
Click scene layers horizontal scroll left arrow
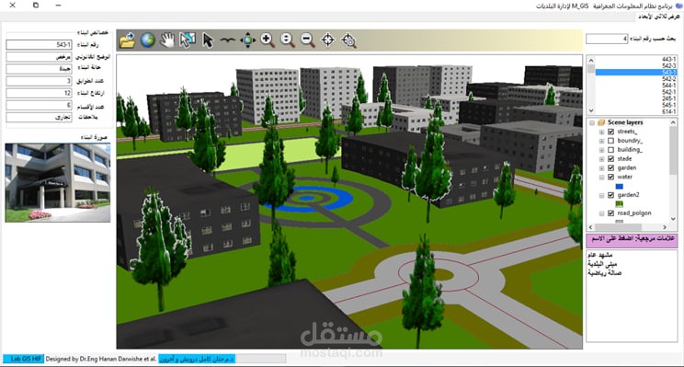(591, 227)
